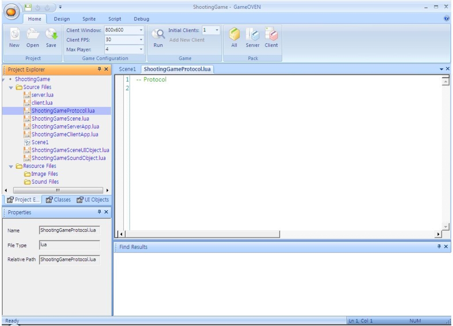
Task: Open an existing project with Open
Action: coord(33,38)
